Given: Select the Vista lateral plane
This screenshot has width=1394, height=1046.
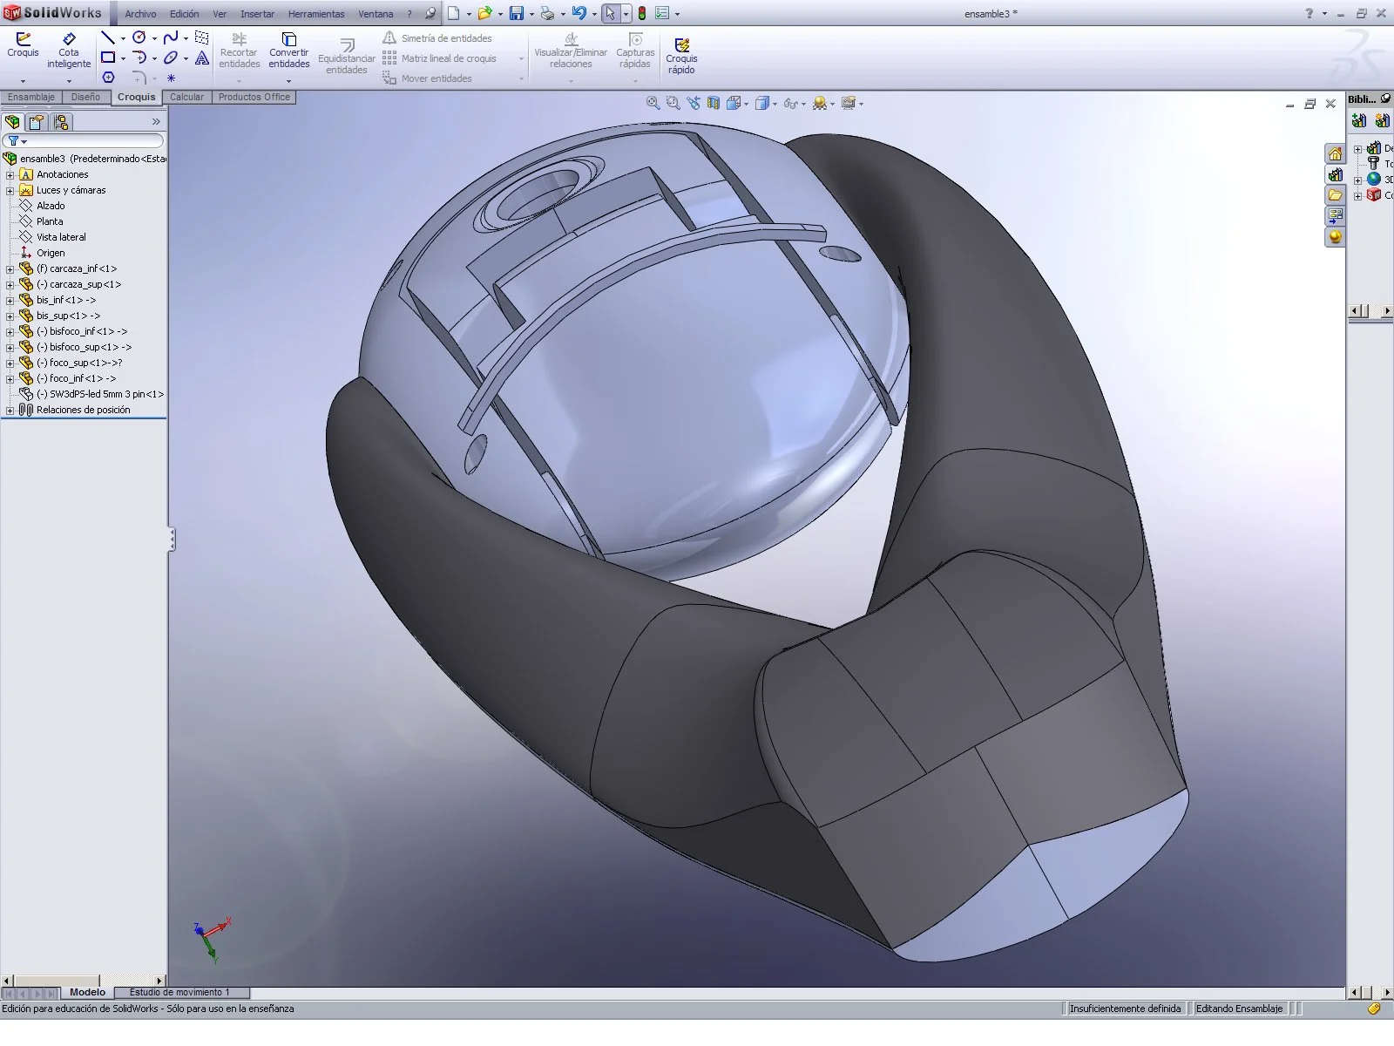Looking at the screenshot, I should (53, 237).
